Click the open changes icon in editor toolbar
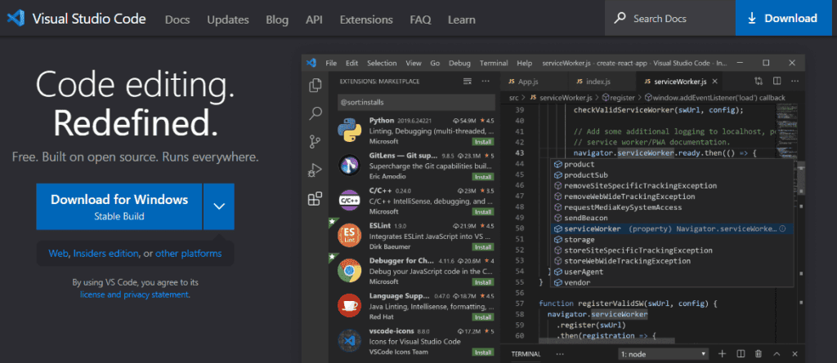The image size is (837, 363). pyautogui.click(x=759, y=82)
